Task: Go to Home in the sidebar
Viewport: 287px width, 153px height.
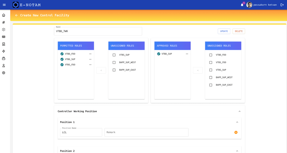Action: click(x=4, y=15)
